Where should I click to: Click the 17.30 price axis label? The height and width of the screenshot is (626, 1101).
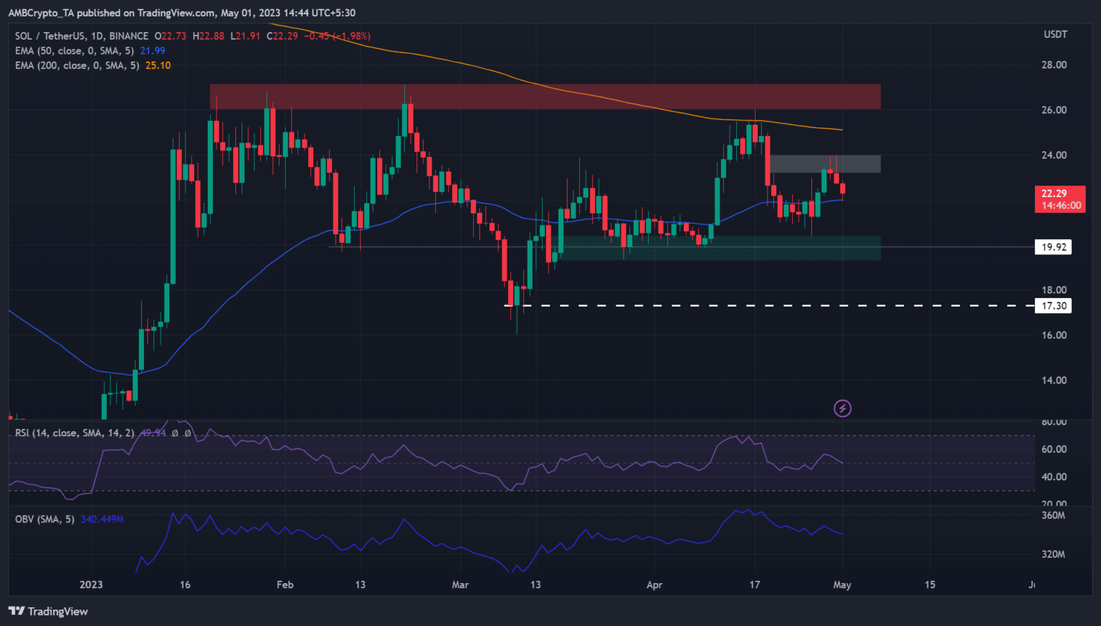click(x=1054, y=306)
